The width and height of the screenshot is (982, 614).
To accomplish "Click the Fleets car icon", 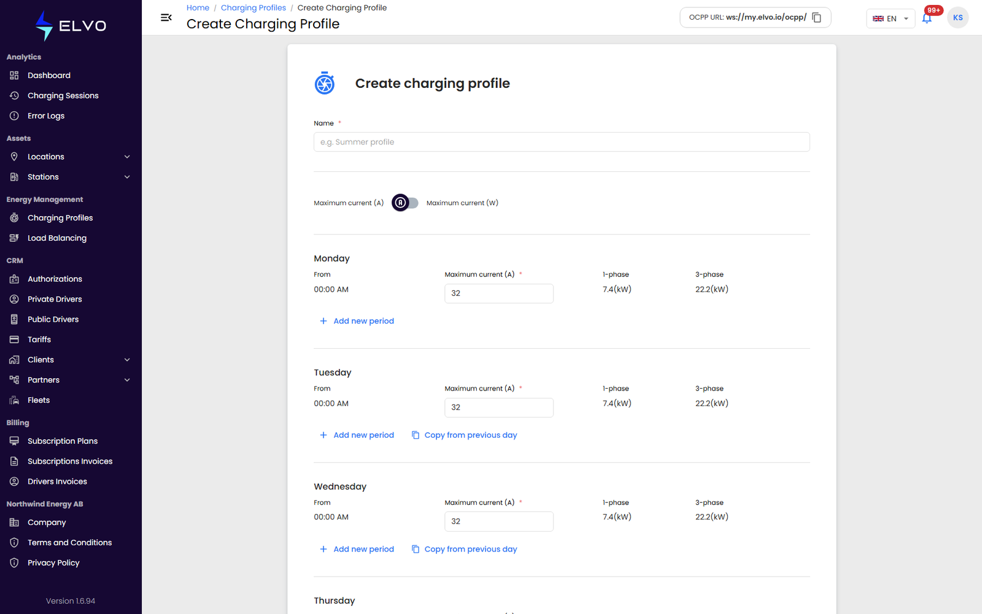I will [14, 400].
